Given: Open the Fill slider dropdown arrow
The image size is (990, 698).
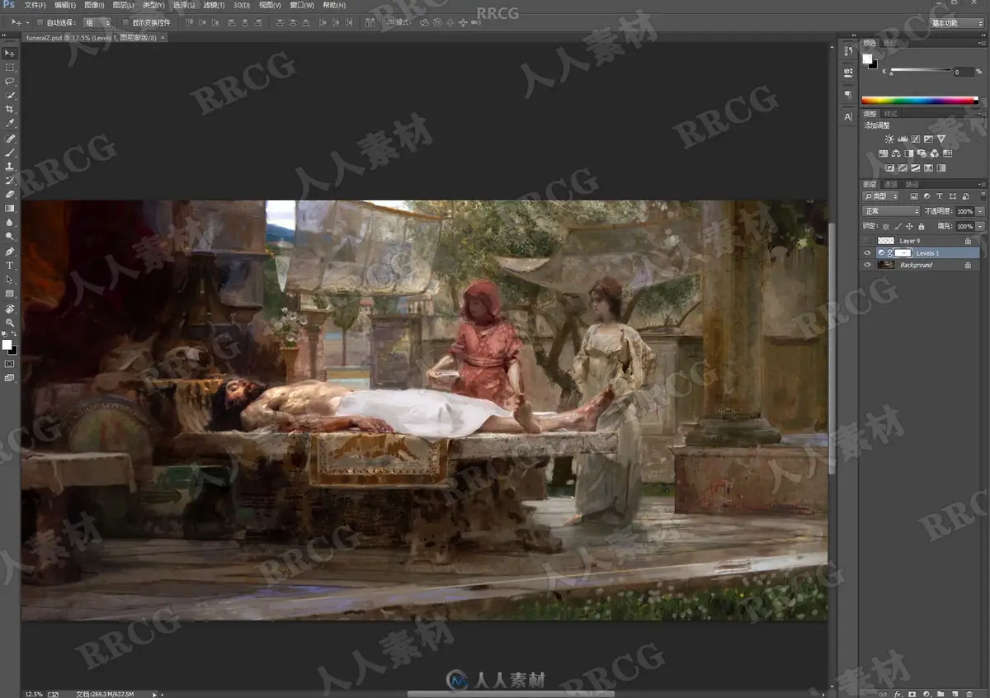Looking at the screenshot, I should 980,226.
